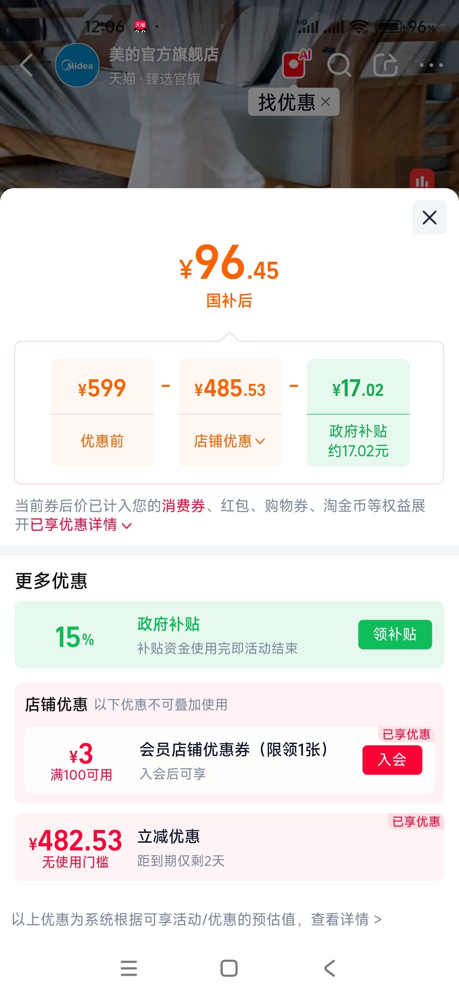Tap the red bar chart icon
Screen dimensions: 459x996
click(422, 180)
